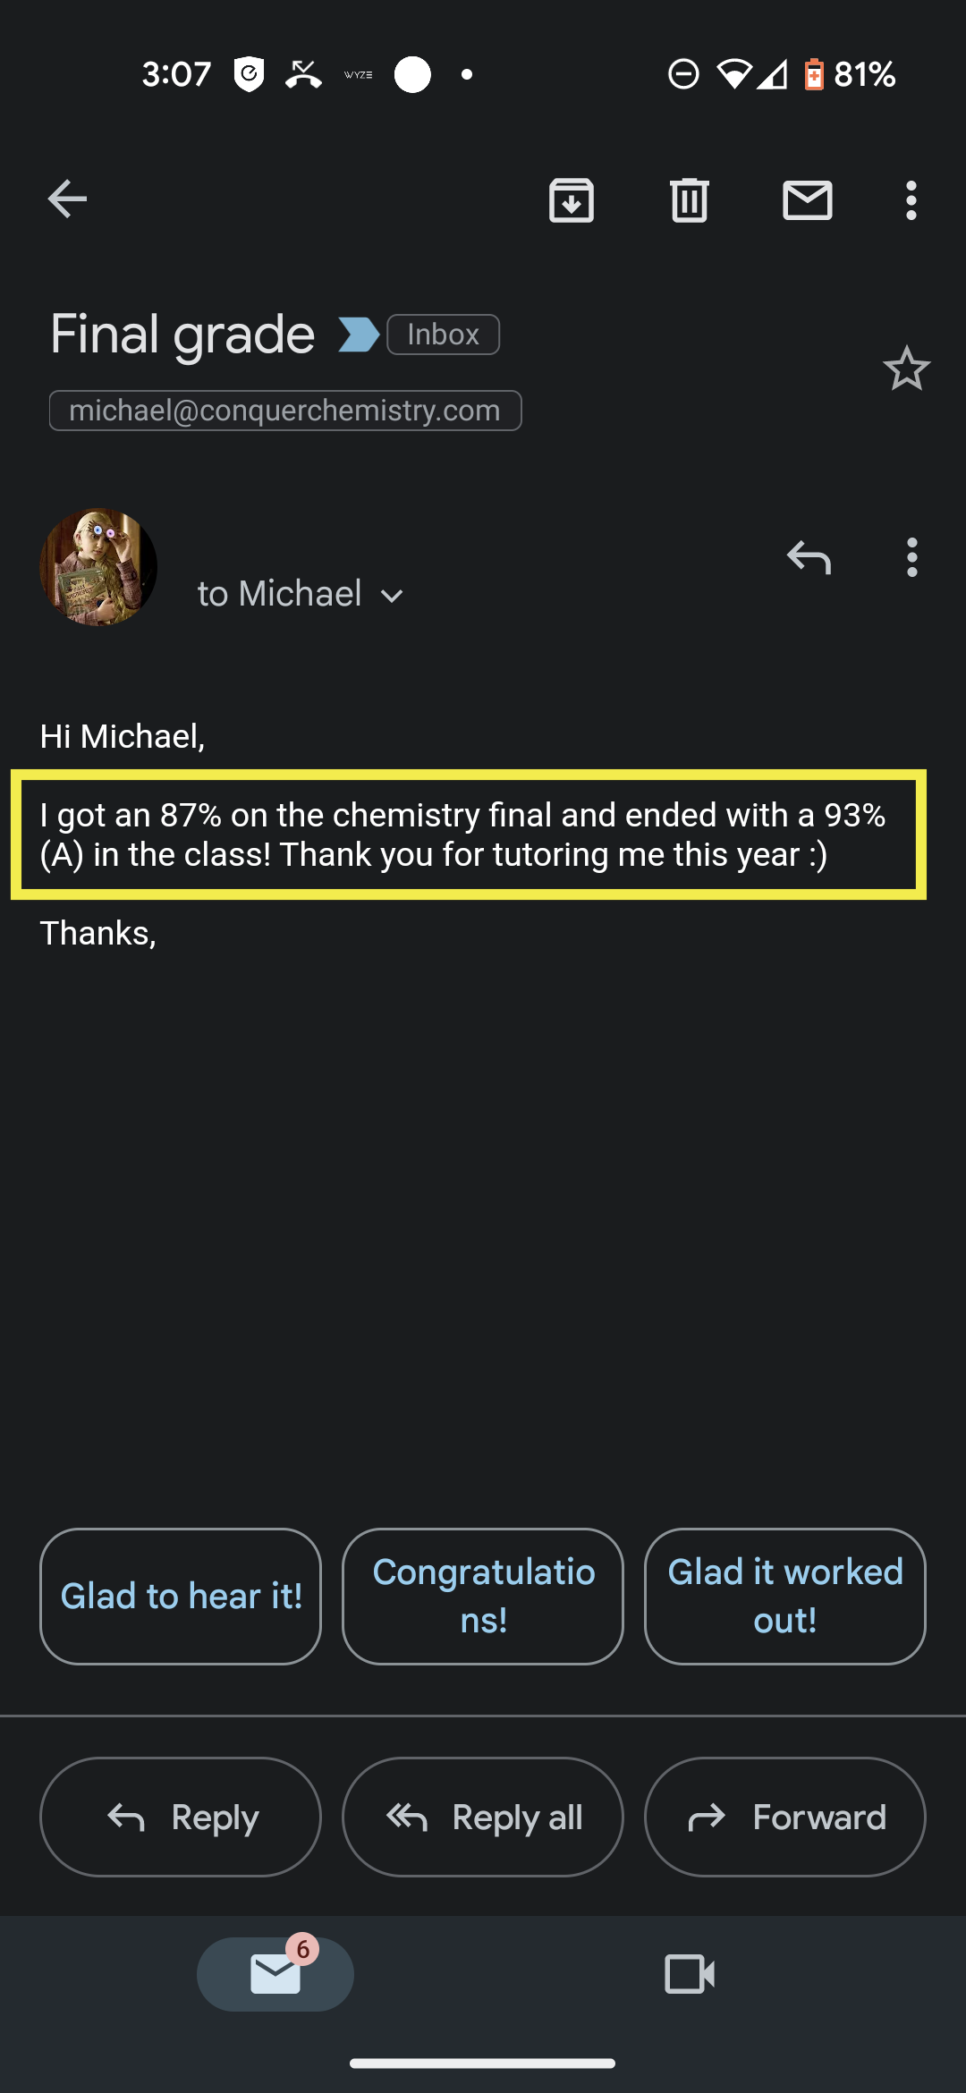966x2093 pixels.
Task: Choose smart reply 'Glad to hear it!'
Action: [181, 1597]
